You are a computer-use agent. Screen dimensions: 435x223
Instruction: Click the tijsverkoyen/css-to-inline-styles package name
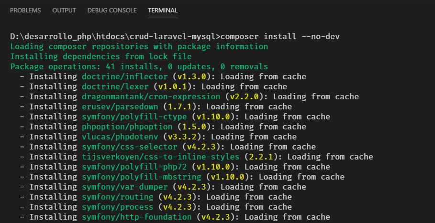click(x=160, y=157)
